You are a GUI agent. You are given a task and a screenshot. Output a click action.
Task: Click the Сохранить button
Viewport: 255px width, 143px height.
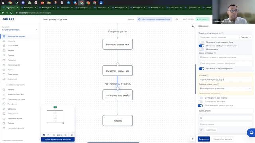click(x=204, y=139)
